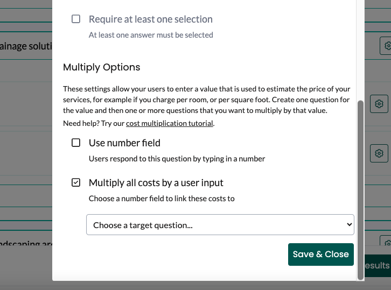
Task: Click the At least one answer must be selected hint
Action: (x=151, y=35)
